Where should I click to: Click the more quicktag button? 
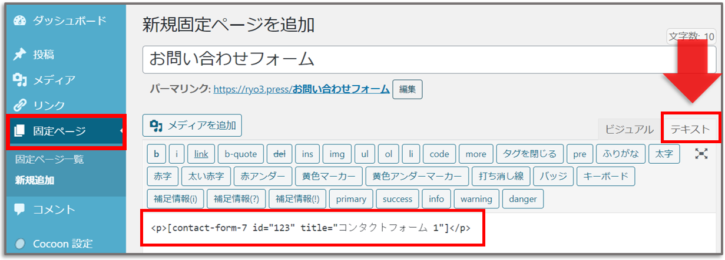(476, 154)
